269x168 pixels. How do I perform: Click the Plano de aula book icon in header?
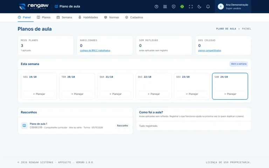coord(56,7)
